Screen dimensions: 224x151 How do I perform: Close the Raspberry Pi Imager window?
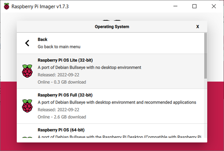click(x=214, y=6)
